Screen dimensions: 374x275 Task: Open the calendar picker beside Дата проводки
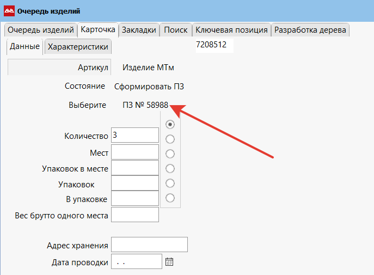[x=169, y=262]
